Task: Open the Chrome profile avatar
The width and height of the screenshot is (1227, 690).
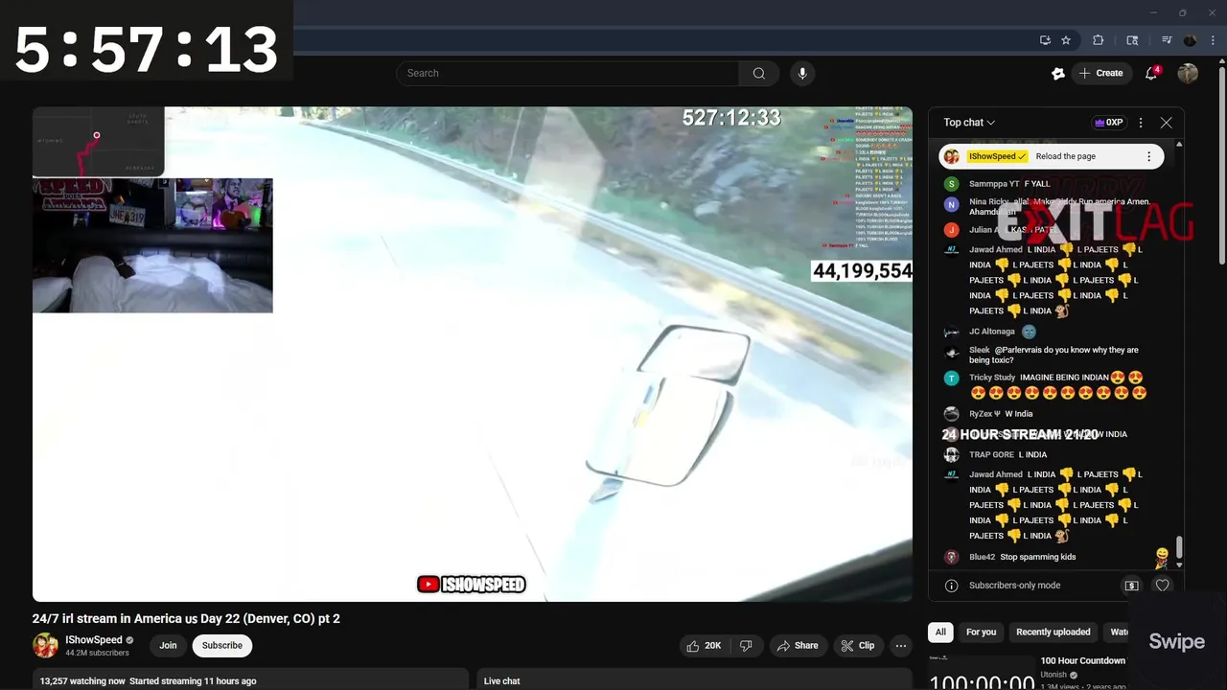Action: point(1191,40)
